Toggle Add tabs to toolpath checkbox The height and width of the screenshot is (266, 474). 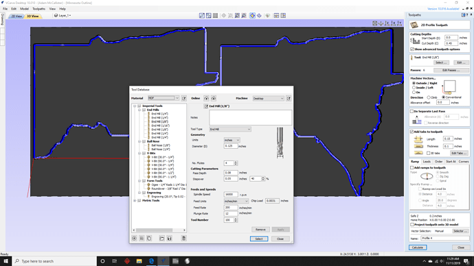click(411, 132)
